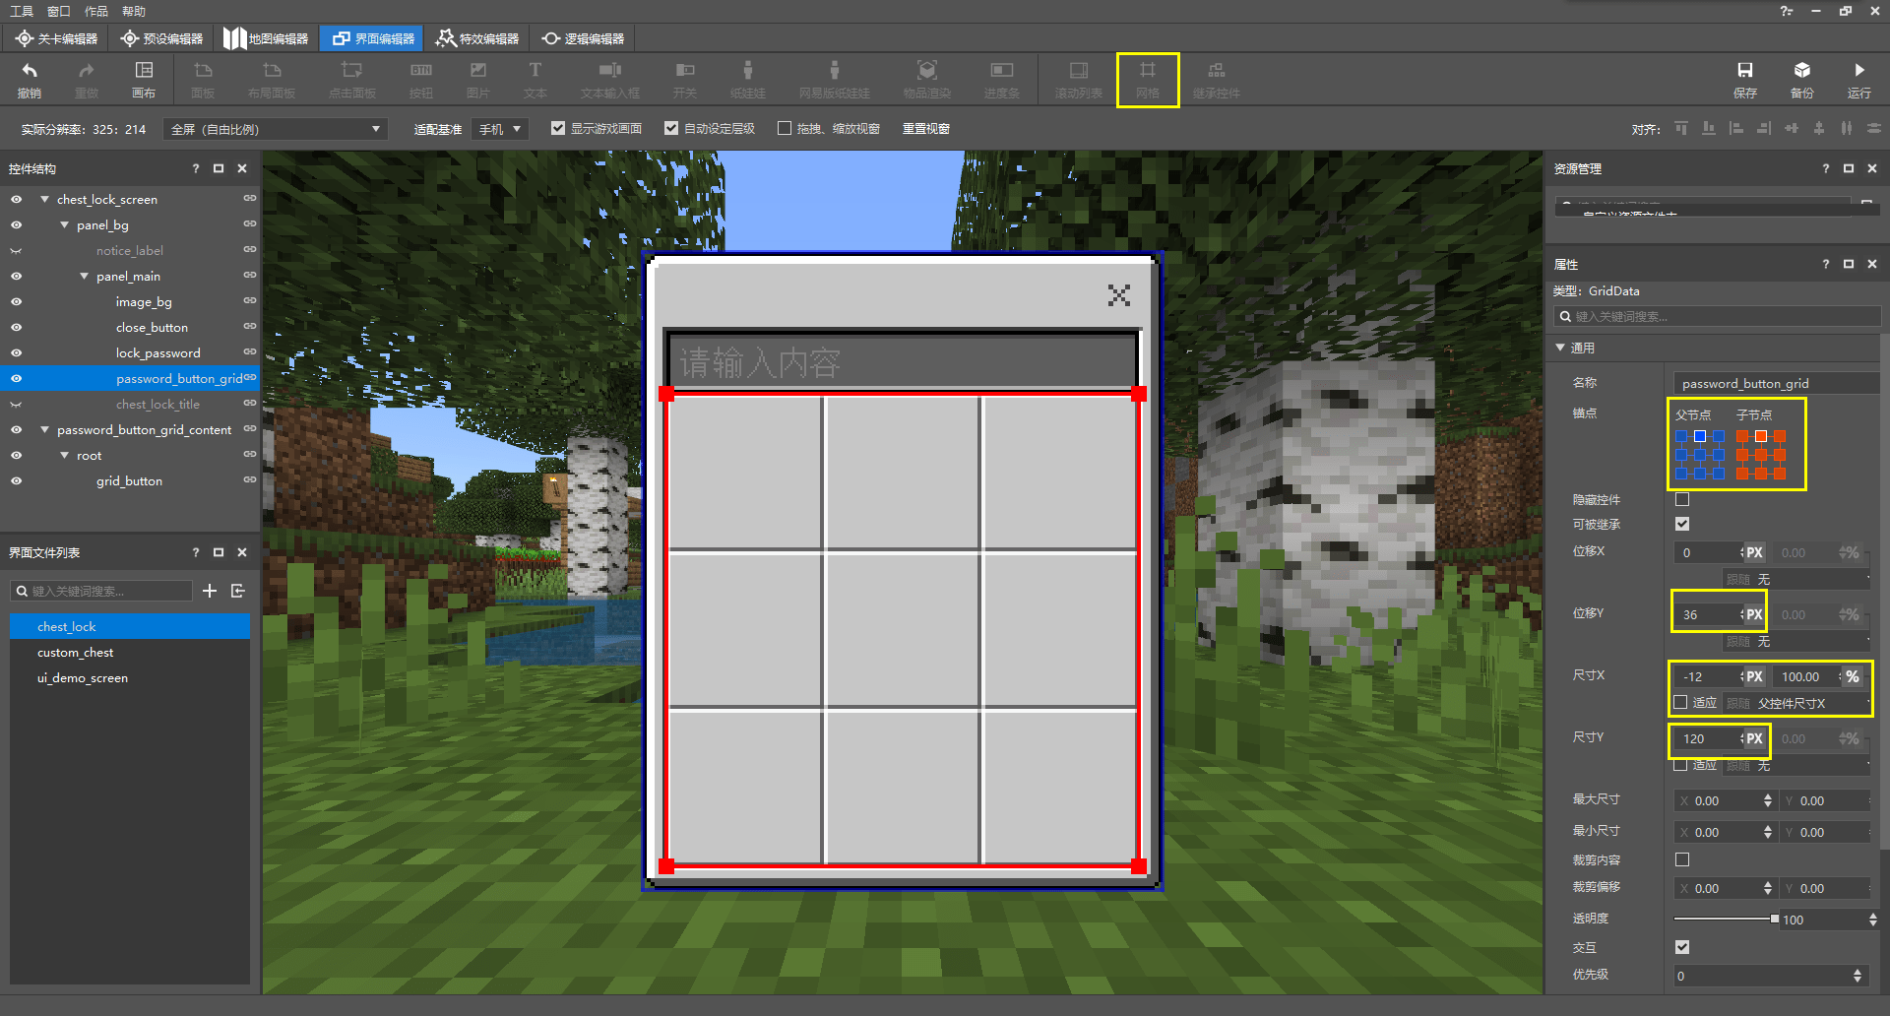This screenshot has height=1016, width=1890.
Task: Click the import icon beside the plus in 界面文件列表
Action: (237, 591)
